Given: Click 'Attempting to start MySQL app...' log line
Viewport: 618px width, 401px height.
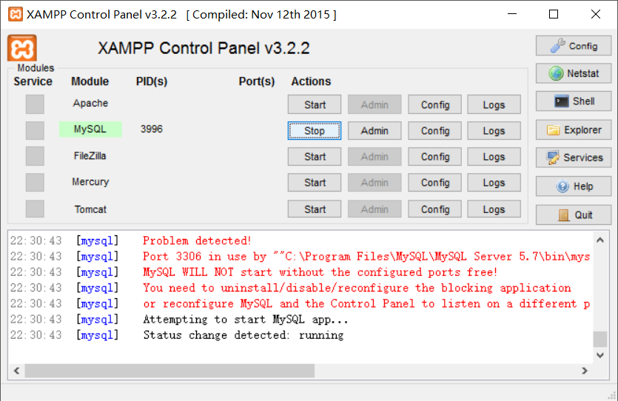Looking at the screenshot, I should (246, 320).
